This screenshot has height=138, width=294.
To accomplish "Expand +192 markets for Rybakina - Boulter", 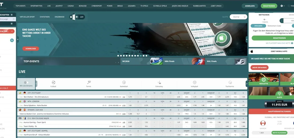I will [x=123, y=105].
